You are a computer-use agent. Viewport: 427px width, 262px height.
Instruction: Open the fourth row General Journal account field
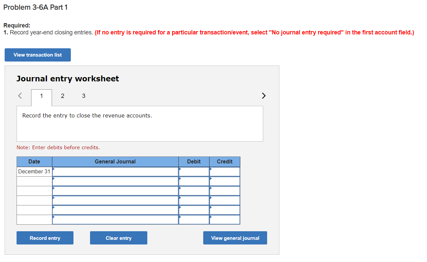[x=115, y=200]
